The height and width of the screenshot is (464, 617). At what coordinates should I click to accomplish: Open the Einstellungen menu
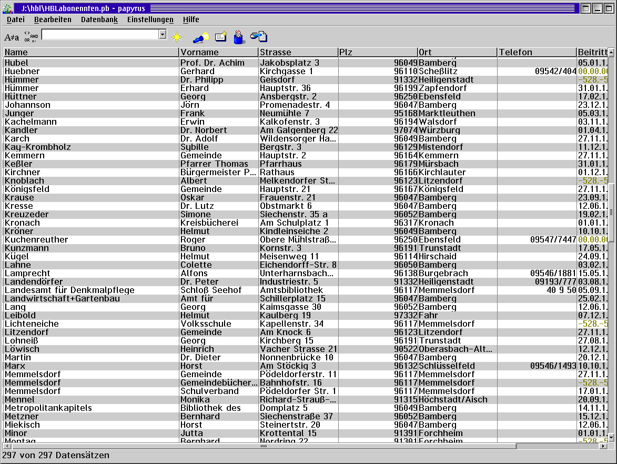[x=150, y=19]
